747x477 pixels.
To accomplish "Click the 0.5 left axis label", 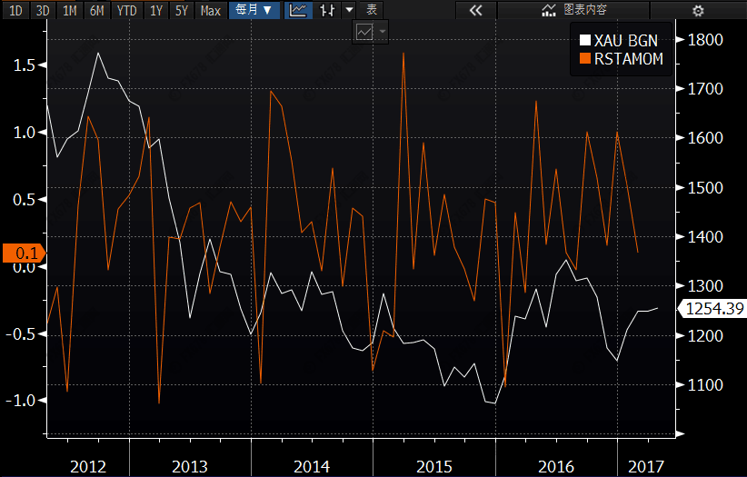I will 25,200.
